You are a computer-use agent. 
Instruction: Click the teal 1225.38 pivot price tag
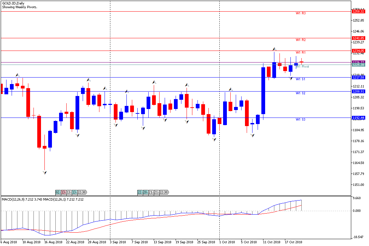(x=358, y=65)
